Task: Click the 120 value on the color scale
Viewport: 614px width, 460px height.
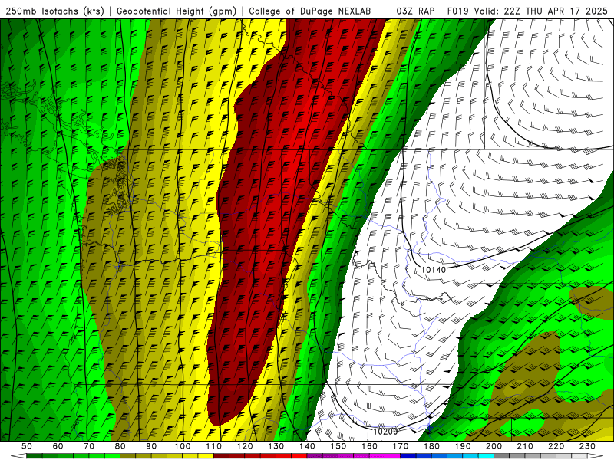Action: click(245, 446)
